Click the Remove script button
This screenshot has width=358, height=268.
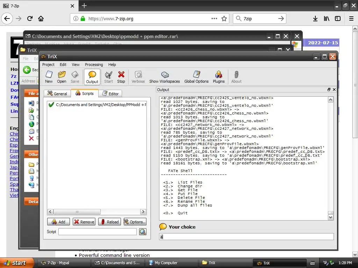[x=84, y=222]
